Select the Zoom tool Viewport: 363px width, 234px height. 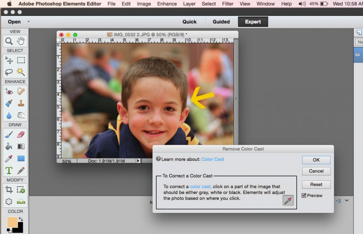9,41
